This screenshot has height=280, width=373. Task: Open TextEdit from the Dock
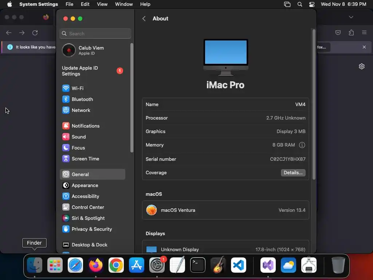(x=177, y=265)
